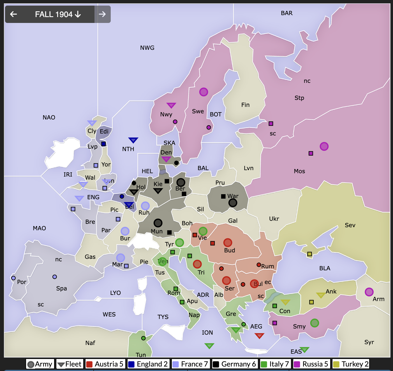Image resolution: width=393 pixels, height=371 pixels.
Task: Select the Turkish fleet in Ankara
Action: pyautogui.click(x=321, y=295)
